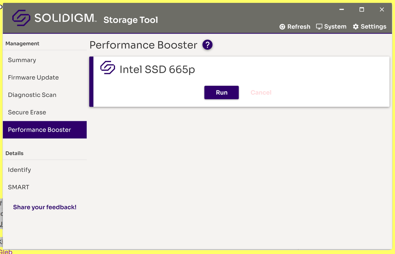The image size is (395, 254).
Task: Close the Storage Tool window
Action: point(382,9)
